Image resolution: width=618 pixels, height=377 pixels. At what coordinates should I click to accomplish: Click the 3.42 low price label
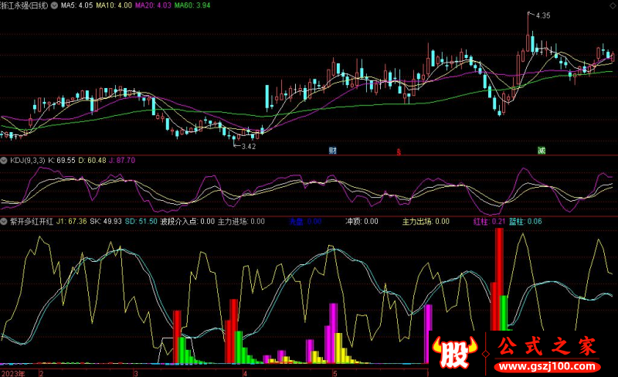pyautogui.click(x=247, y=146)
